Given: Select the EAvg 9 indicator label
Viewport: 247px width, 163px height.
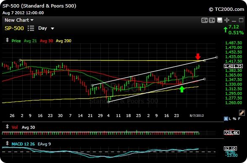Looking at the screenshot, I should point(44,144).
